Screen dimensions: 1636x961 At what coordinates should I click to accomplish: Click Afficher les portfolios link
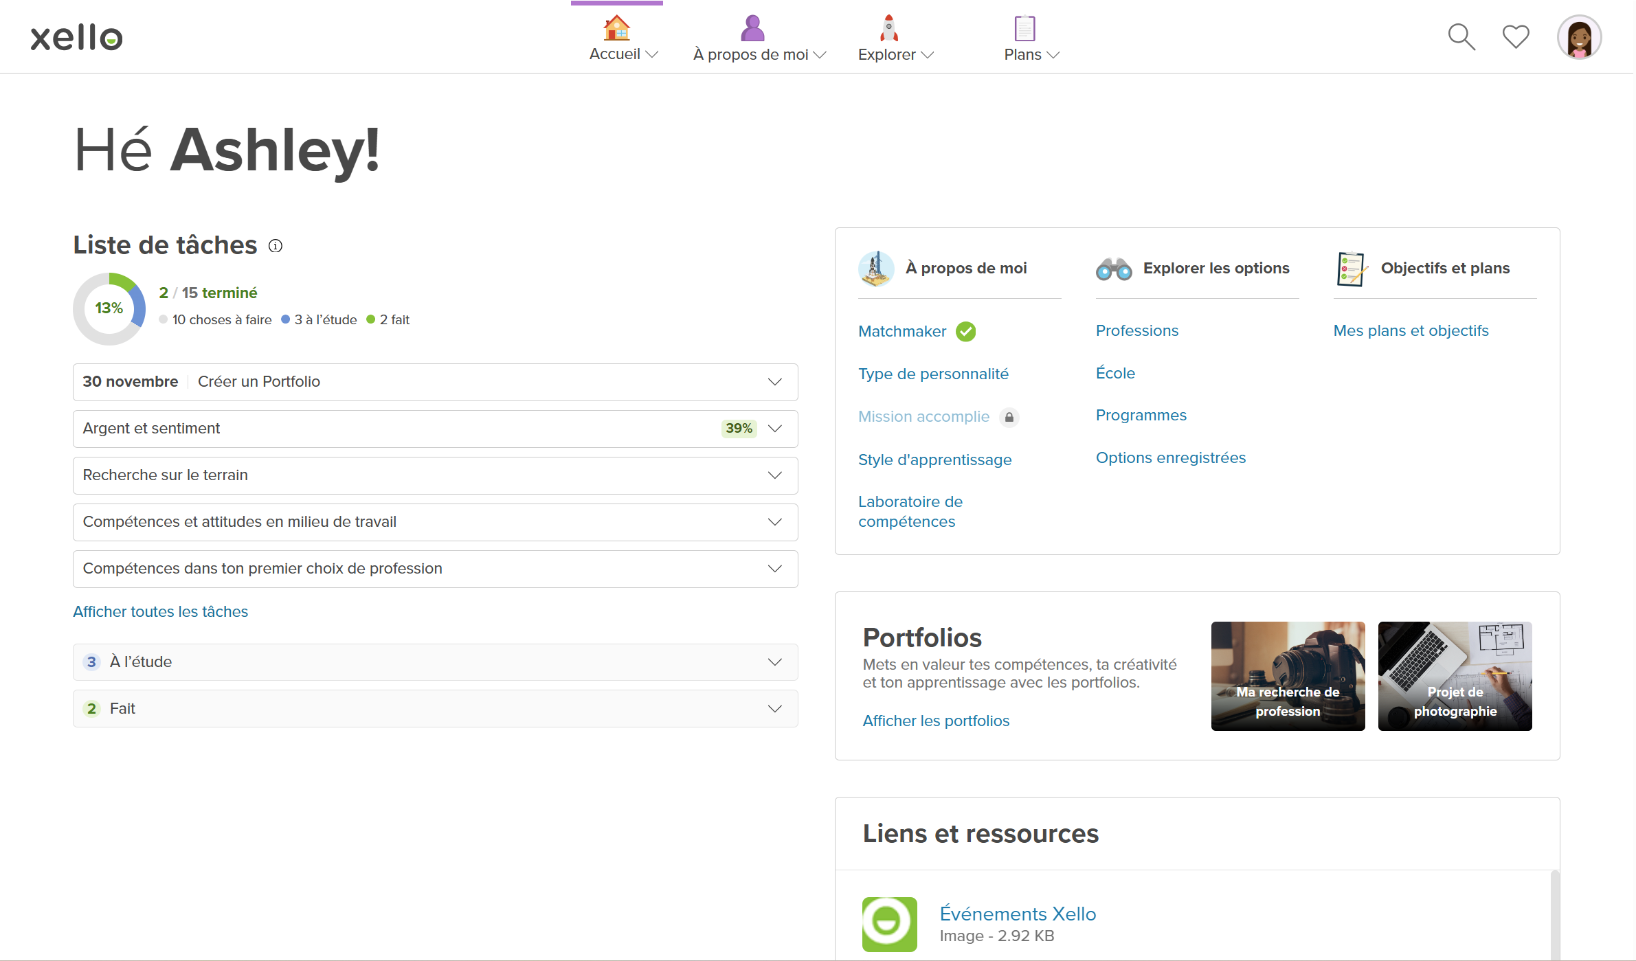[936, 721]
